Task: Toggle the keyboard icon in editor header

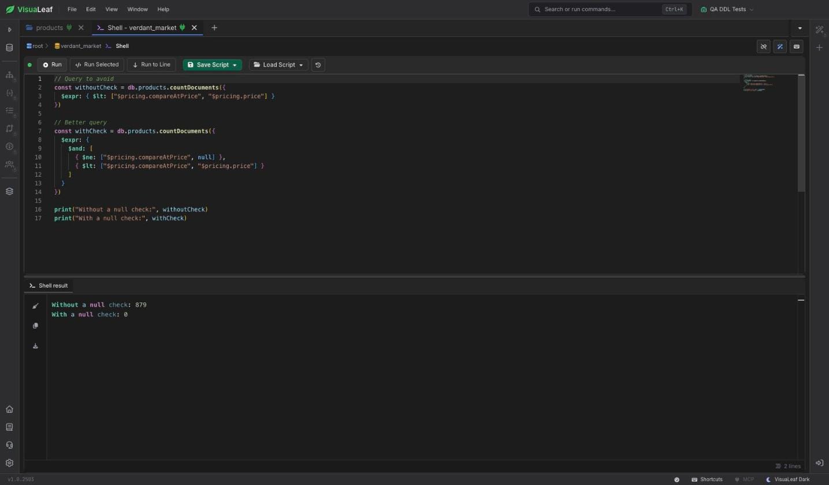Action: pyautogui.click(x=797, y=47)
